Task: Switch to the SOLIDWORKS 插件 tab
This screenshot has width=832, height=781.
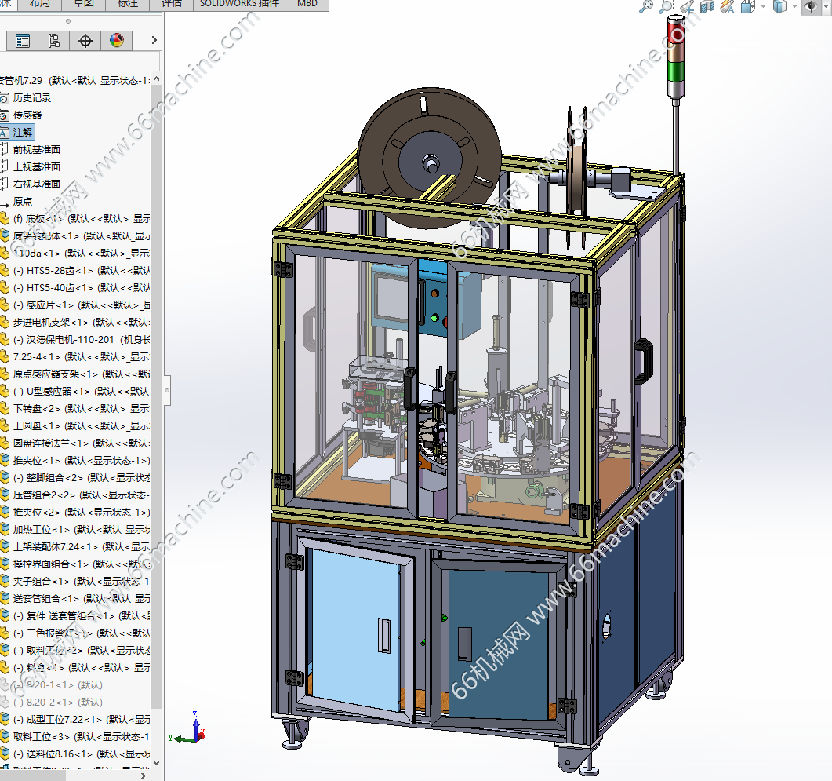Action: point(238,4)
